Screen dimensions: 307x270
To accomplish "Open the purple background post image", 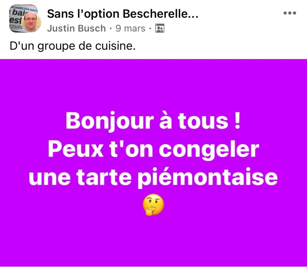I will coord(153,163).
